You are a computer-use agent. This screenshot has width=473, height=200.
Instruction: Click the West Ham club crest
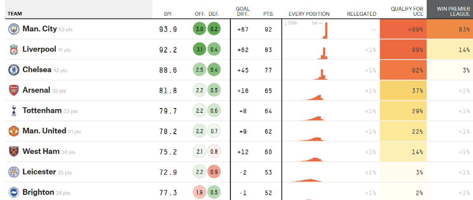[14, 151]
